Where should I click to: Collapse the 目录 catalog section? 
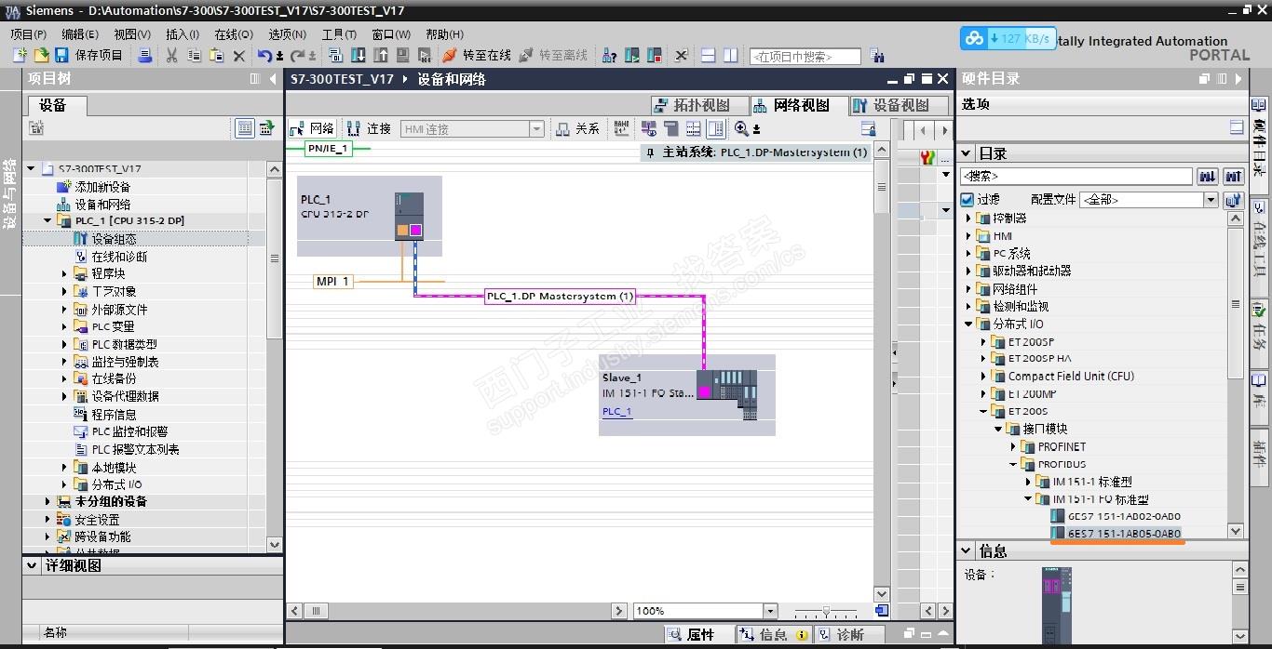(968, 153)
